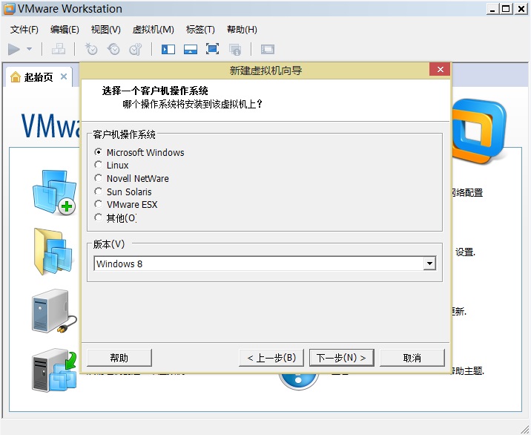
Task: Open the 帮助(H) menu
Action: [242, 30]
